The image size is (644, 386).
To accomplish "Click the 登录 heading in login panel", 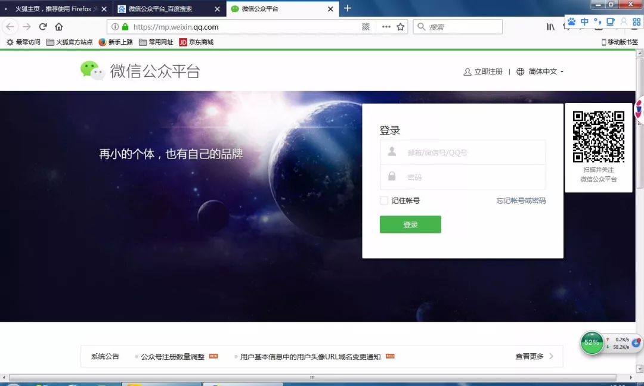I will 390,130.
